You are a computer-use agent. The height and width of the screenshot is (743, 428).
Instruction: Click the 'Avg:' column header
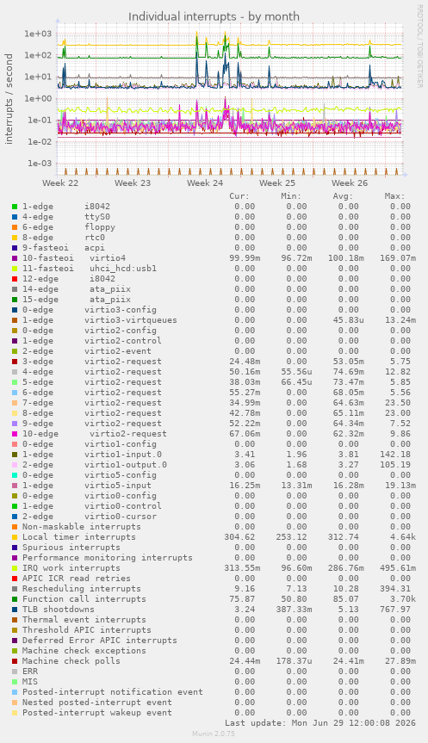(343, 196)
